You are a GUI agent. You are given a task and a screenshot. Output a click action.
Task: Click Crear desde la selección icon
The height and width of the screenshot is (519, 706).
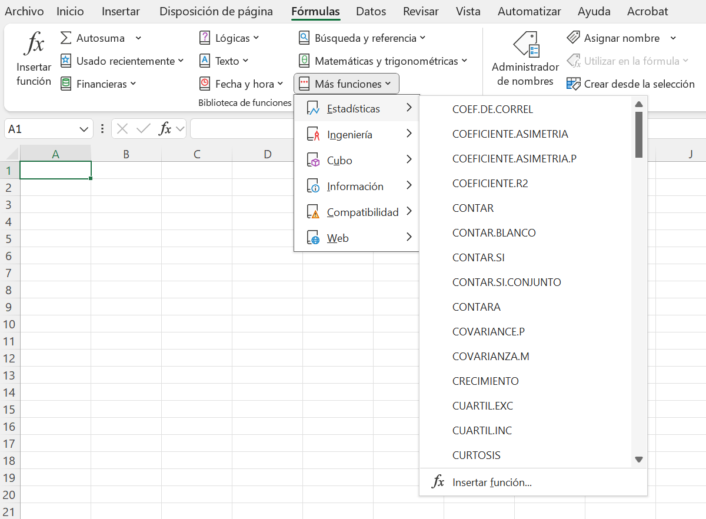pos(573,84)
